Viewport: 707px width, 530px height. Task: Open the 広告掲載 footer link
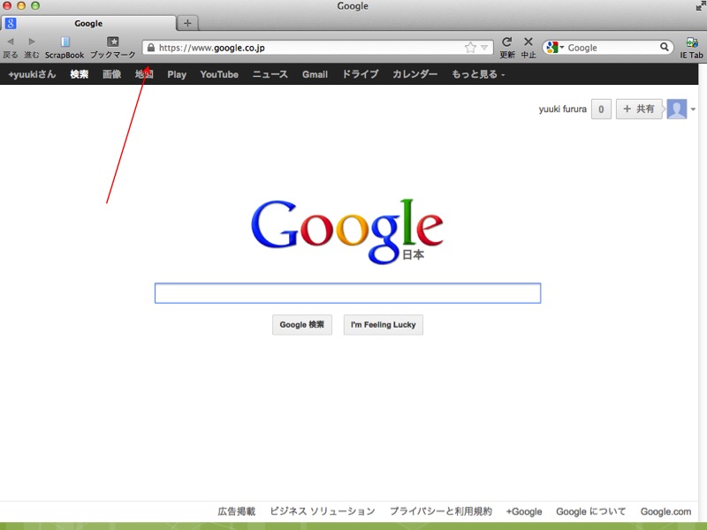[237, 511]
